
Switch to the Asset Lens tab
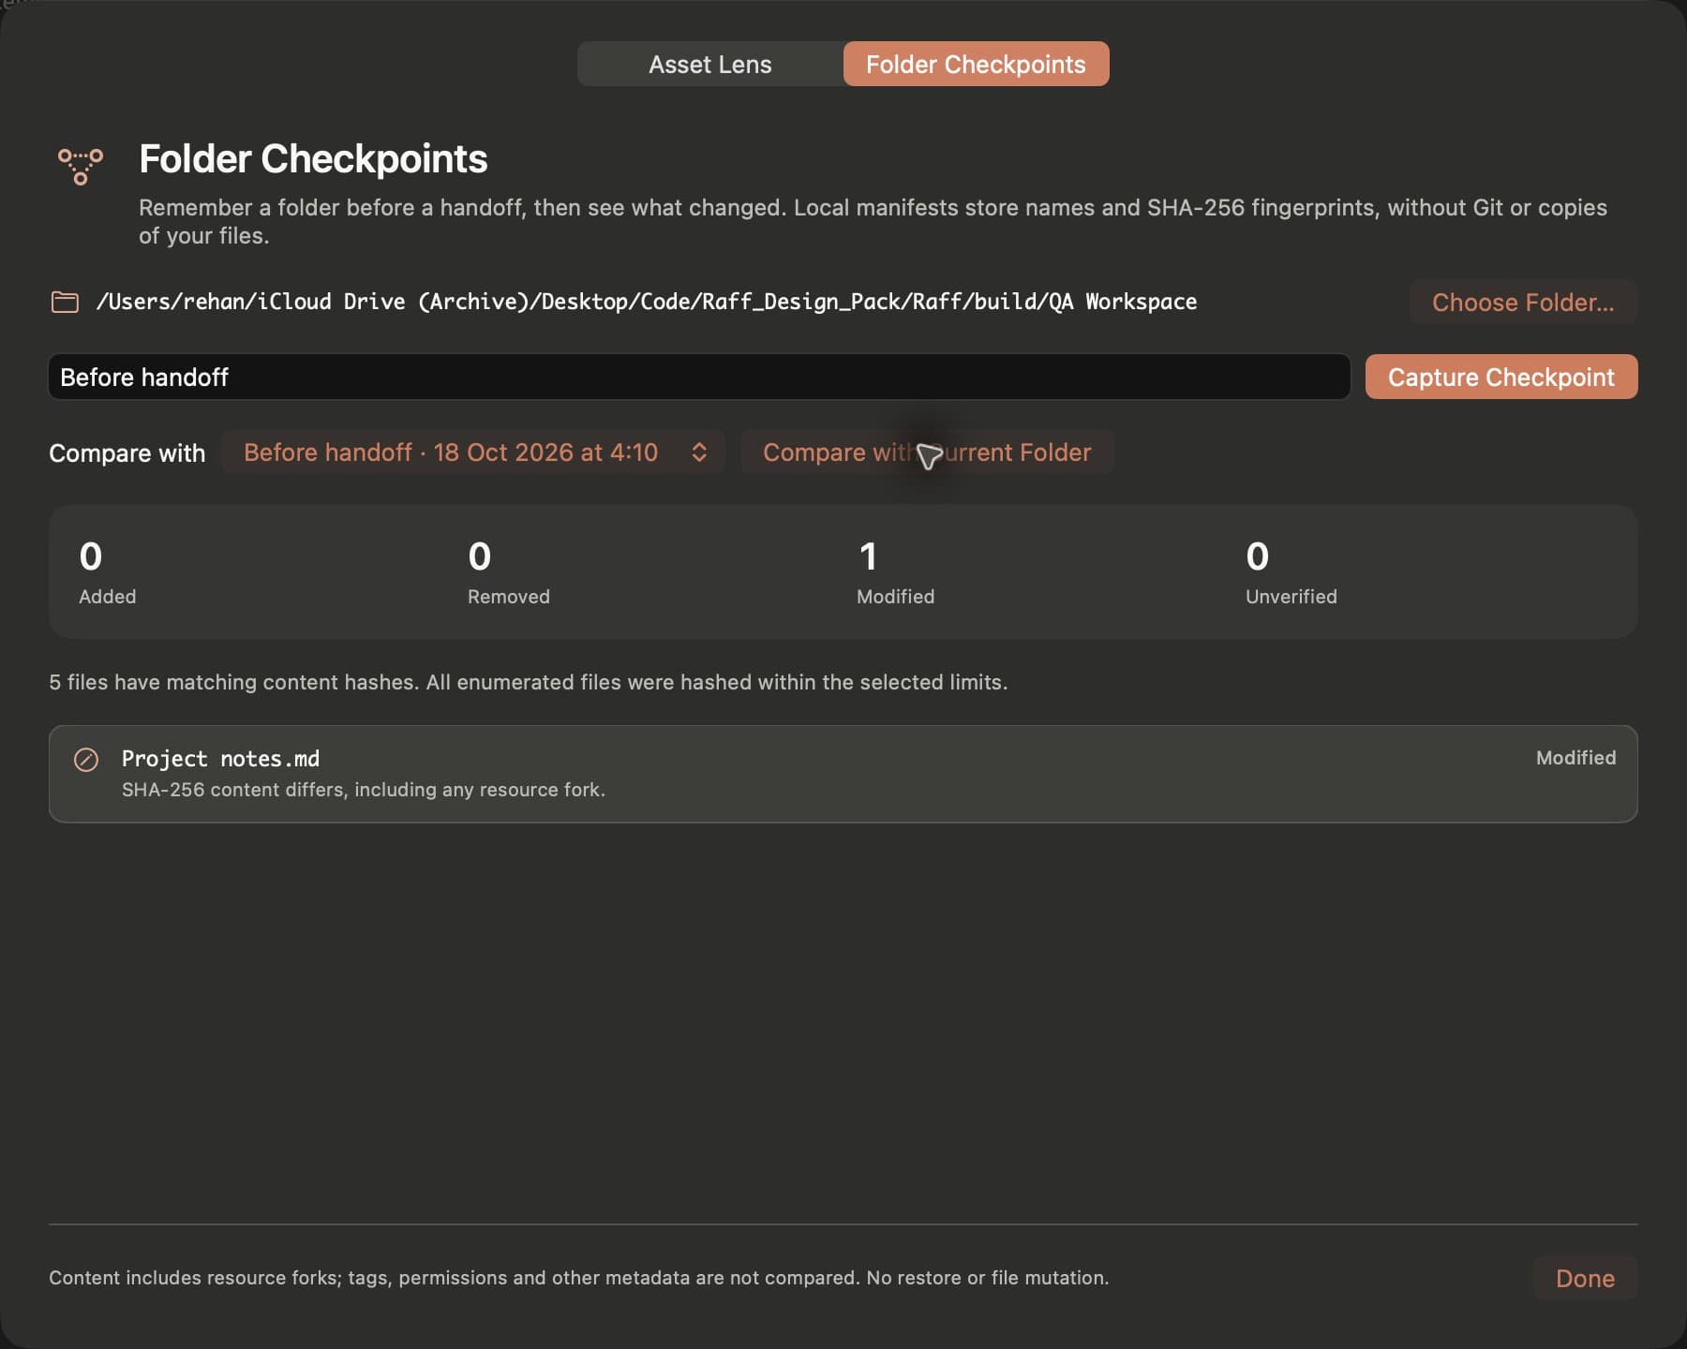coord(710,64)
